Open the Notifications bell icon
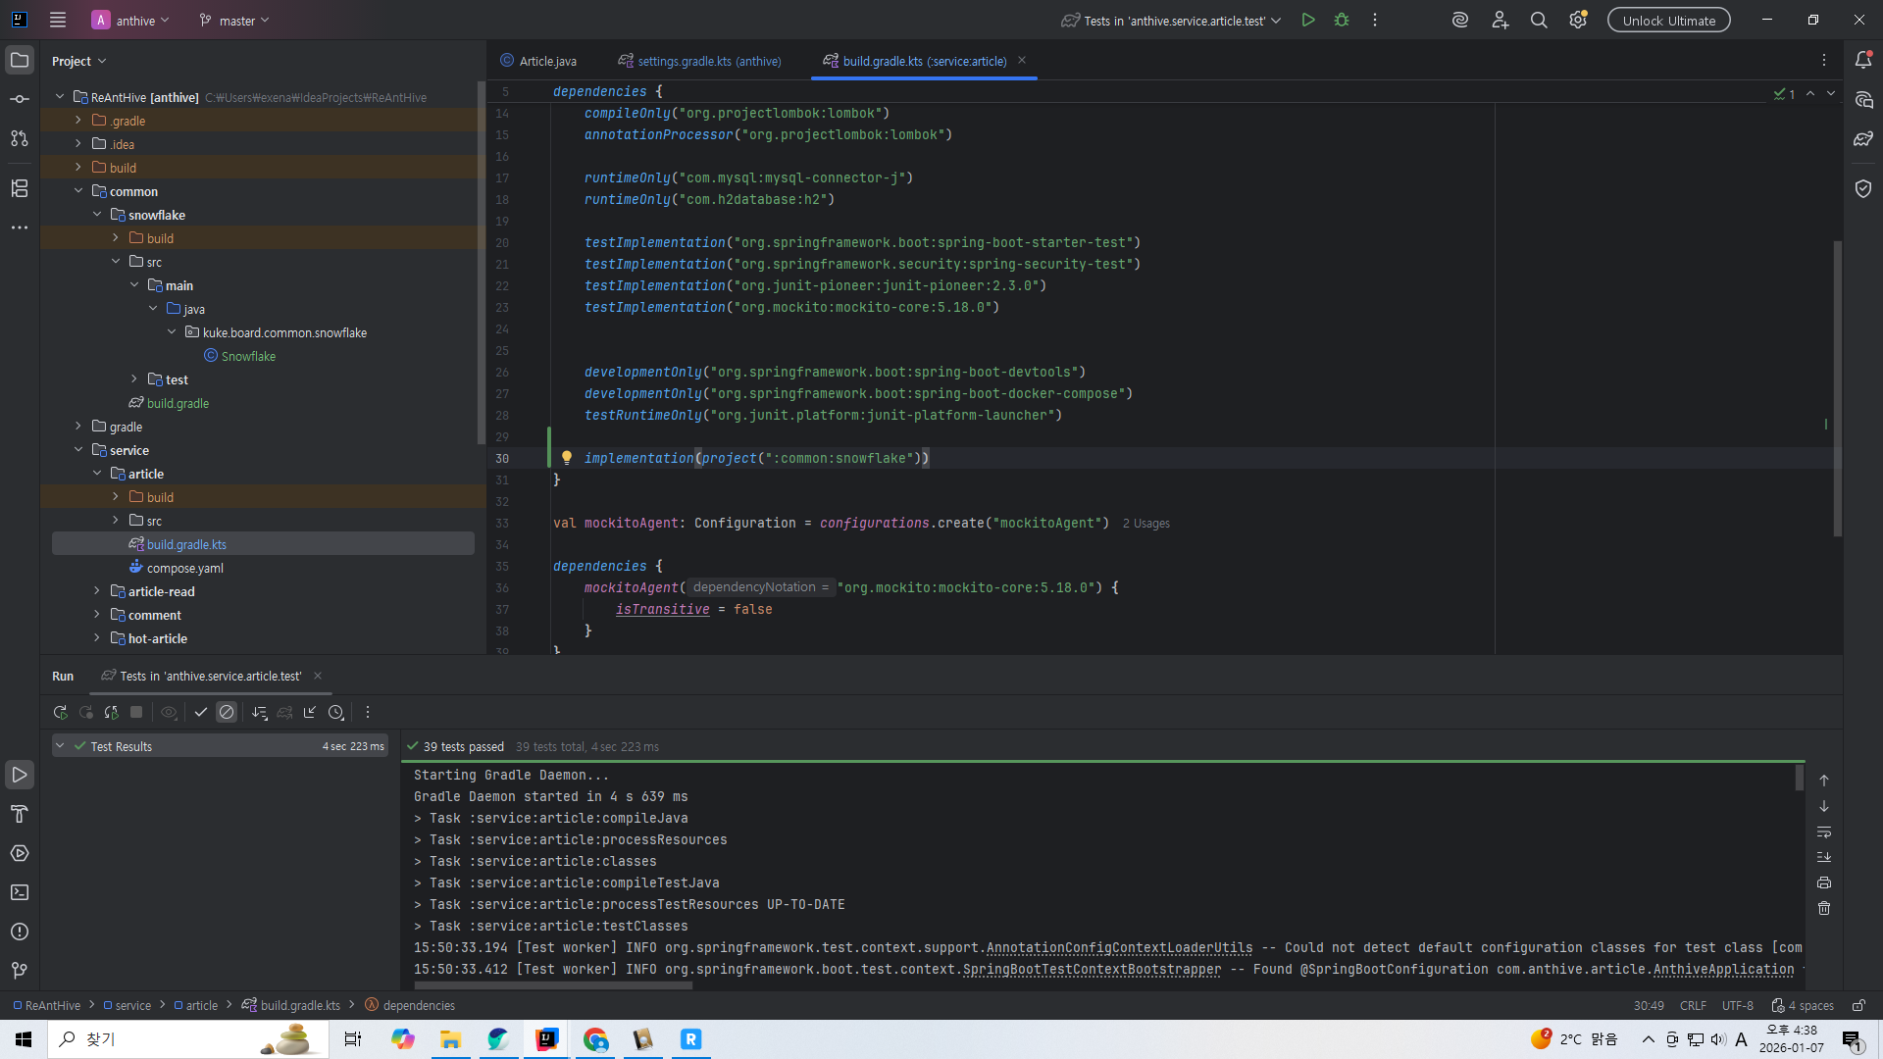The width and height of the screenshot is (1883, 1059). click(x=1863, y=61)
